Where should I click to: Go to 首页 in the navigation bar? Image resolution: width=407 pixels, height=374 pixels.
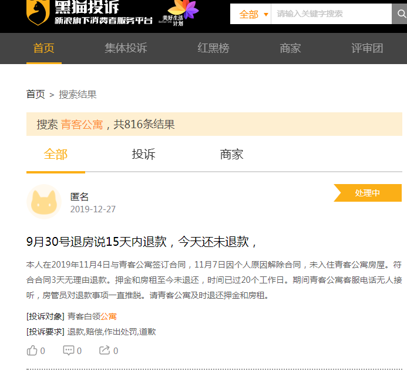[44, 48]
